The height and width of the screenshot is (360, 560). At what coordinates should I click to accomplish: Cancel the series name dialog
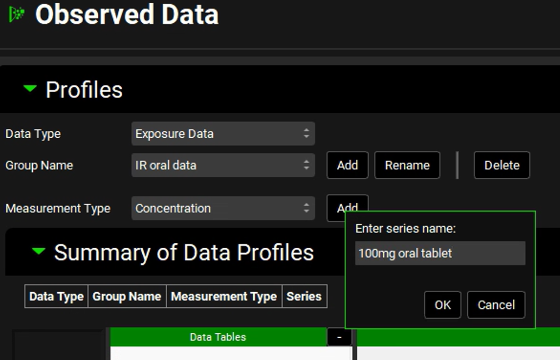(x=496, y=305)
